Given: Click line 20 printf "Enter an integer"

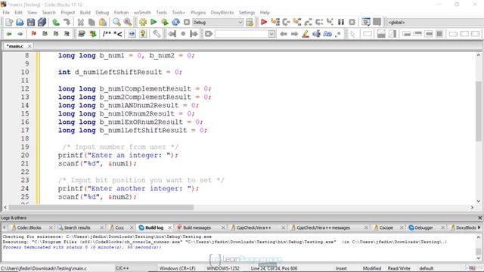Looking at the screenshot, I should 118,155.
